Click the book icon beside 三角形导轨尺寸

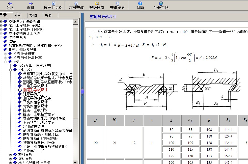coord(20,86)
